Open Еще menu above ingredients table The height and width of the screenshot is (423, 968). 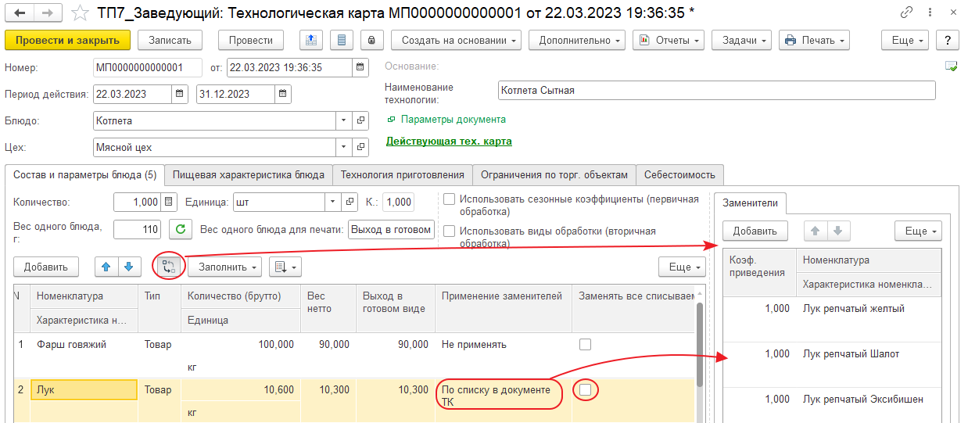point(682,267)
